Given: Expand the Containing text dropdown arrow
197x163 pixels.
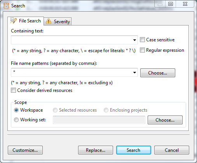Looking at the screenshot, I should tap(134, 40).
